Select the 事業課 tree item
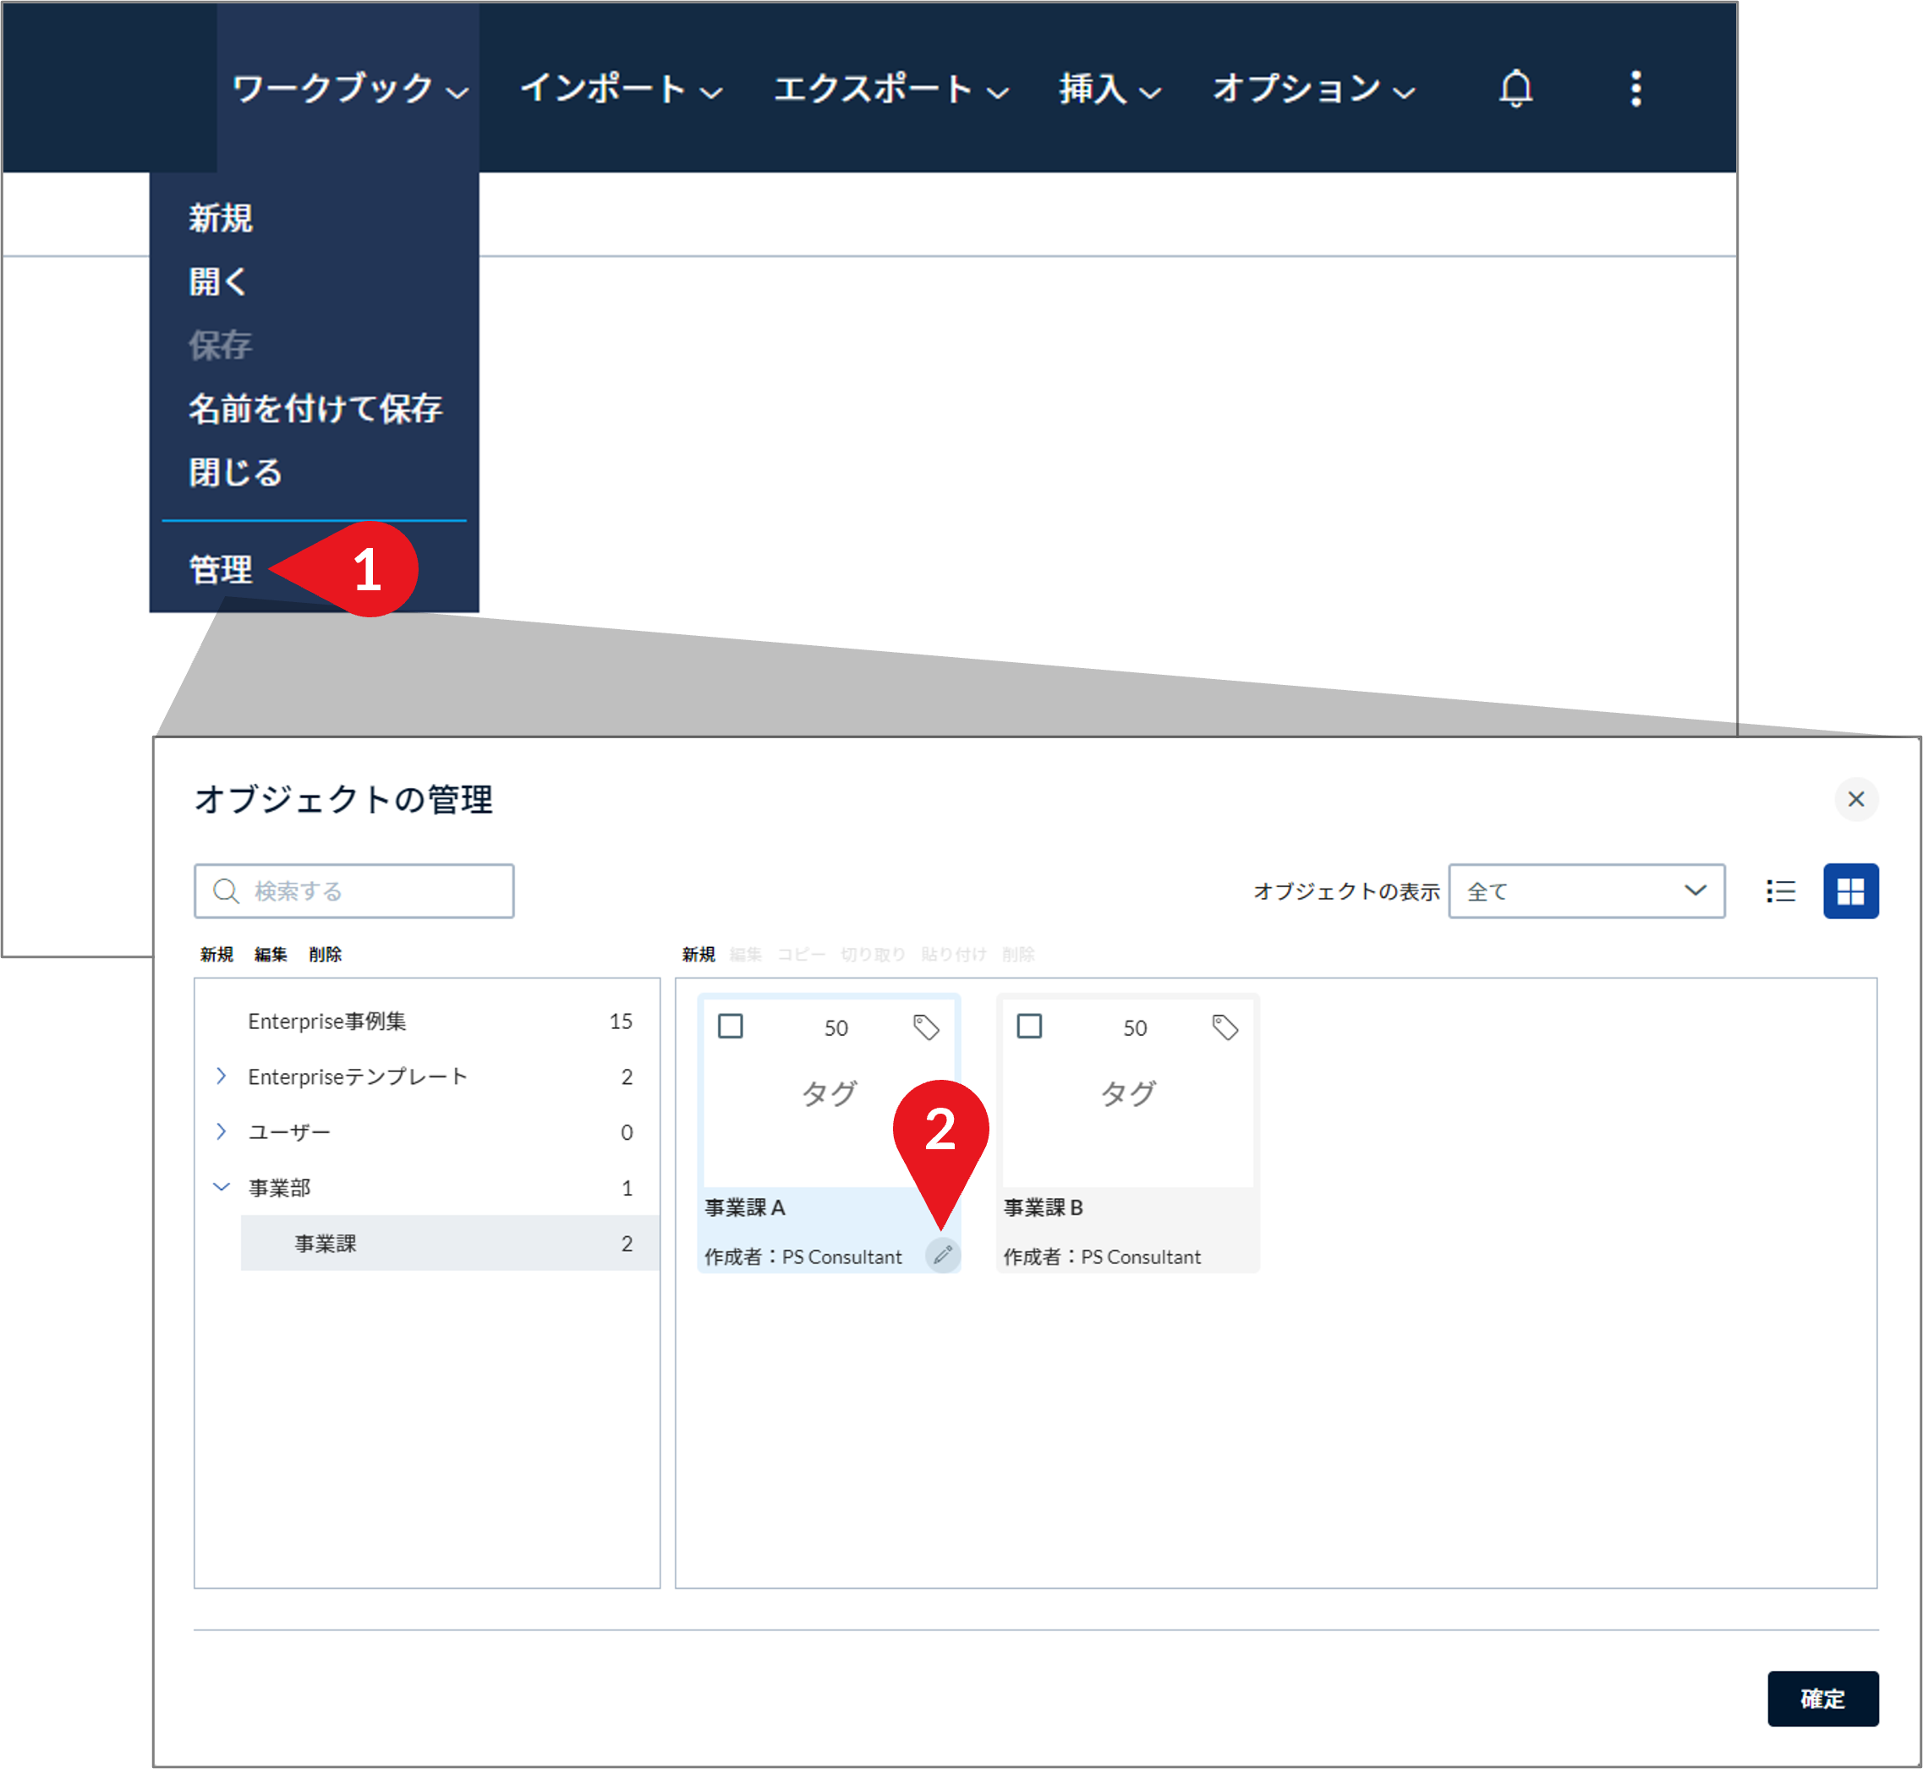The height and width of the screenshot is (1769, 1923). [325, 1242]
